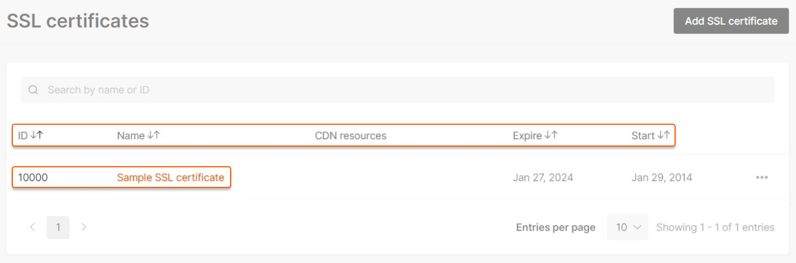The image size is (796, 263).
Task: Open the three-dot row actions menu
Action: (761, 178)
